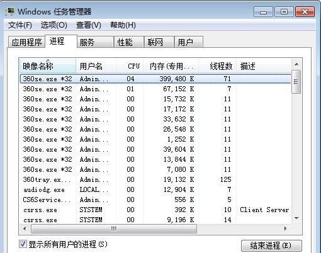Select the audiodg.exe process
The image size is (321, 253).
click(x=155, y=189)
